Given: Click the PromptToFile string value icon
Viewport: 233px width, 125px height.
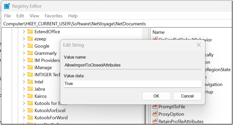Looking at the screenshot, I should [155, 106].
